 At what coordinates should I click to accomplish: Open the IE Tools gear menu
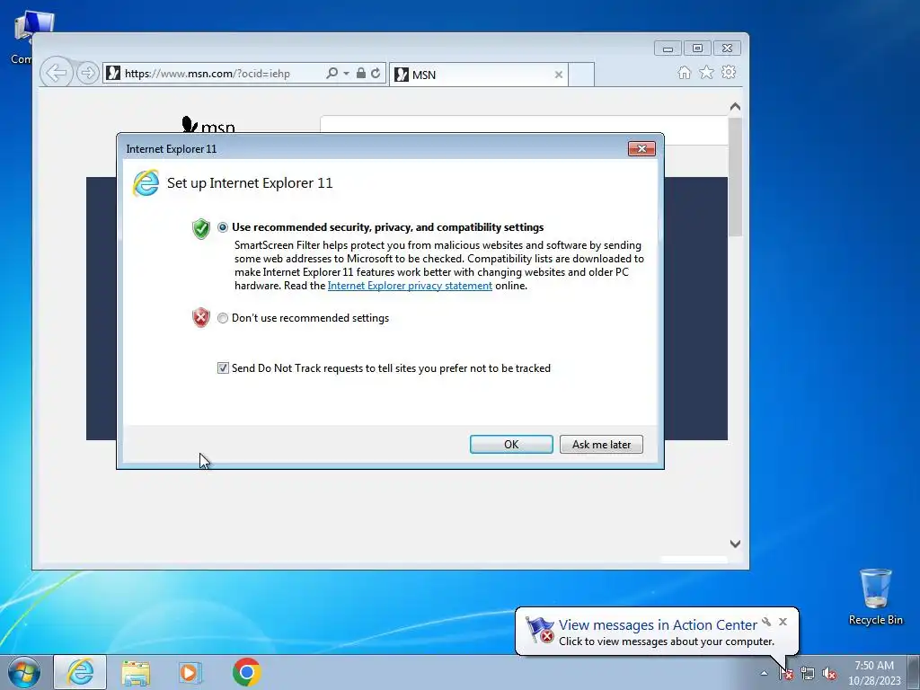(x=729, y=72)
